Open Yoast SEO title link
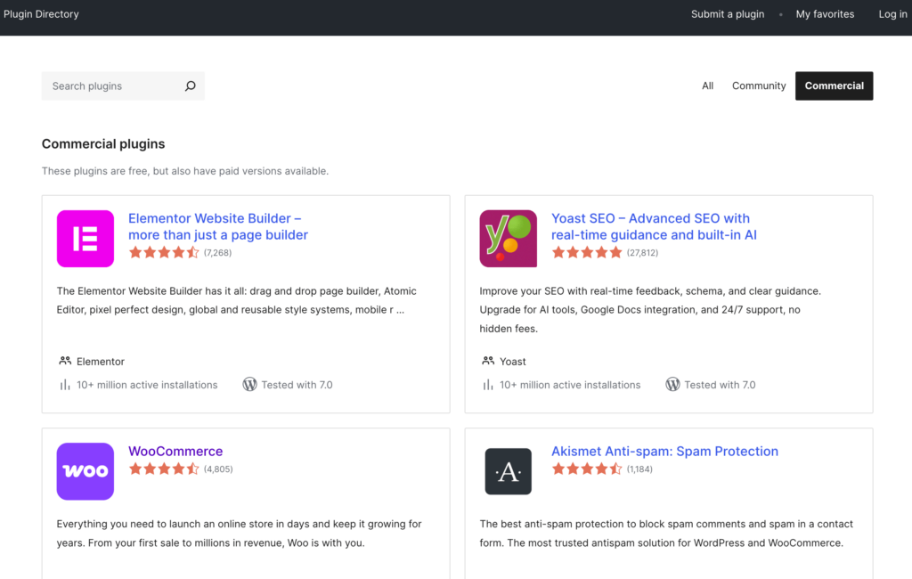912x579 pixels. click(x=654, y=226)
